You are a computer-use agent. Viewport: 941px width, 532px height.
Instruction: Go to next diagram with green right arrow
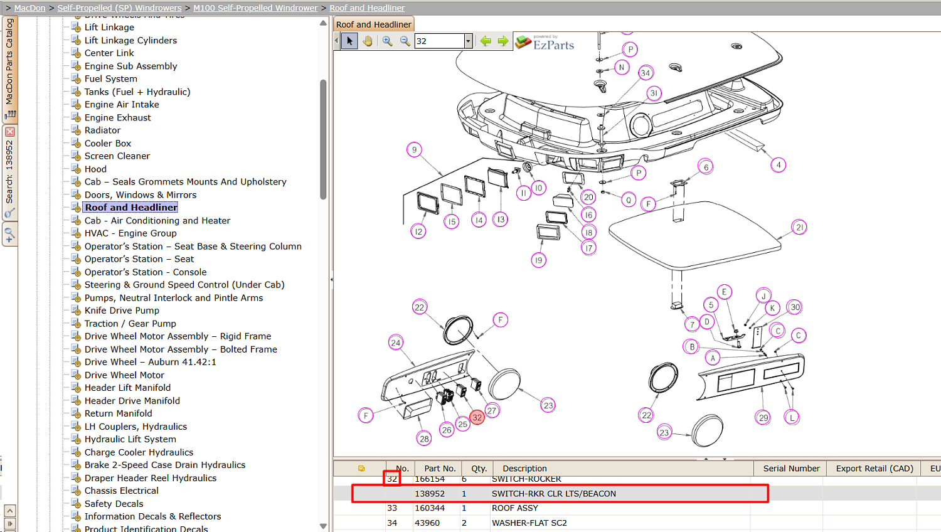[x=503, y=41]
